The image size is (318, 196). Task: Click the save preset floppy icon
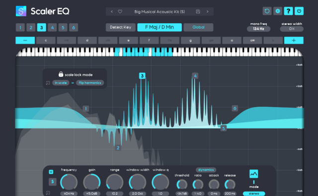coord(198,11)
